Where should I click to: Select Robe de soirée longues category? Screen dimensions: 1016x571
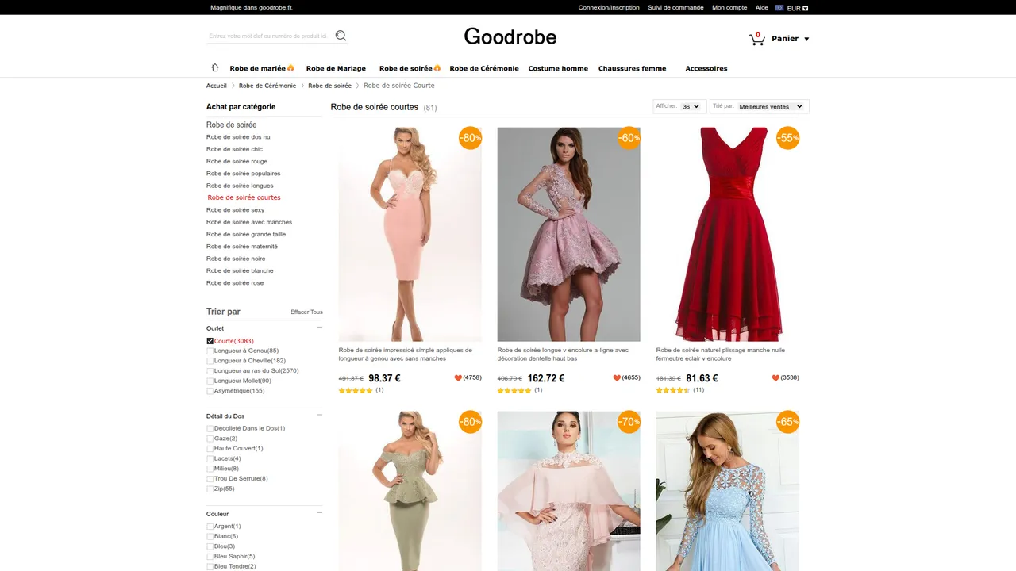click(240, 186)
